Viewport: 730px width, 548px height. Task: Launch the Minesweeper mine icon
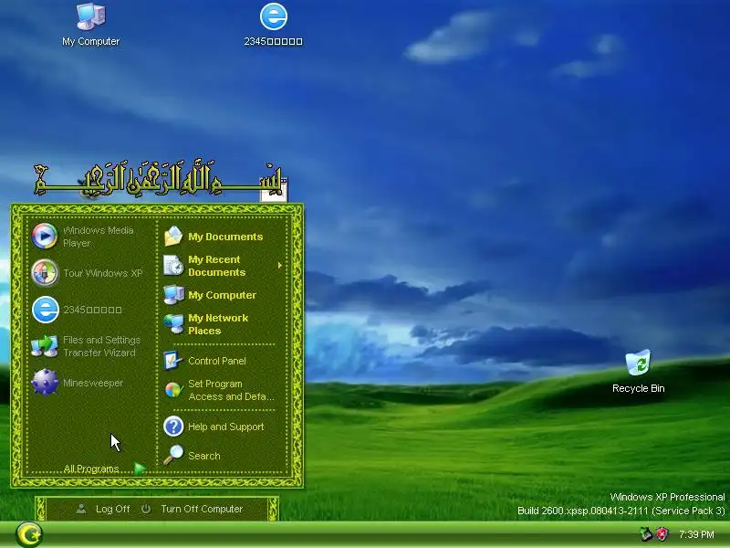[45, 383]
